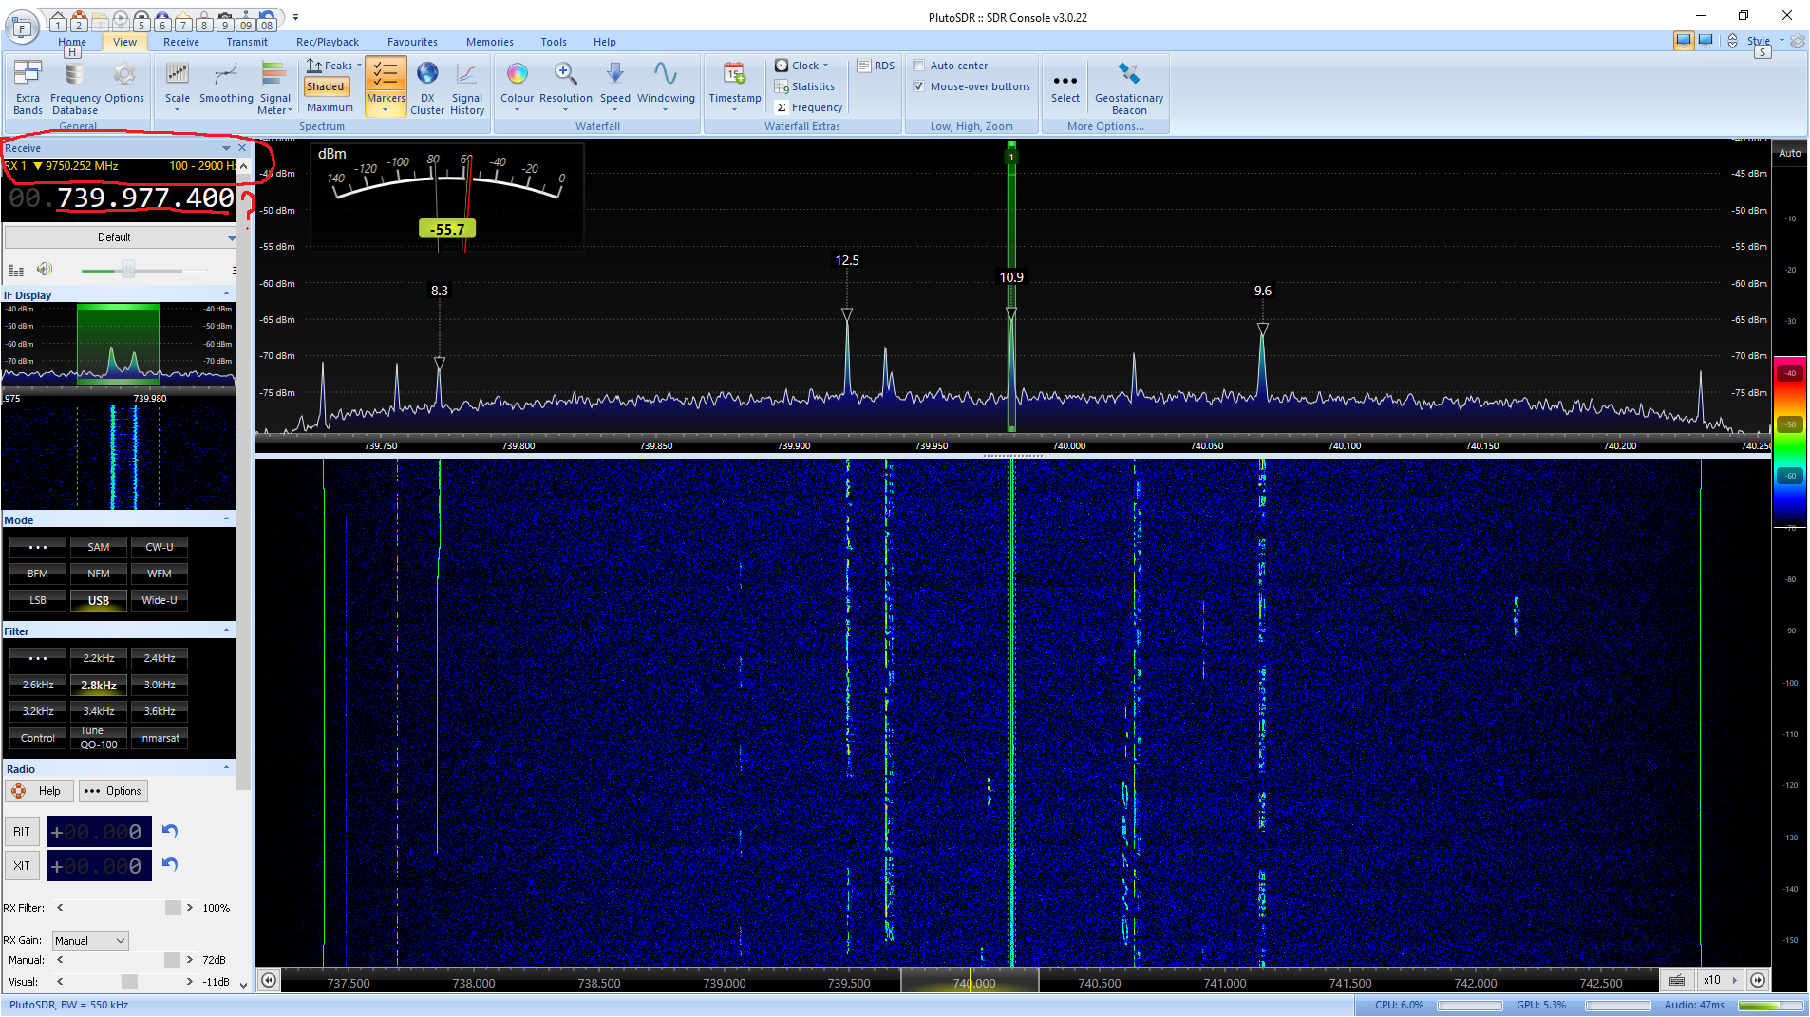
Task: Enable the Auto center checkbox
Action: [919, 66]
